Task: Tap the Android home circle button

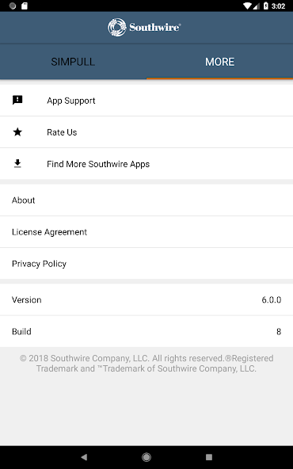Action: click(146, 457)
